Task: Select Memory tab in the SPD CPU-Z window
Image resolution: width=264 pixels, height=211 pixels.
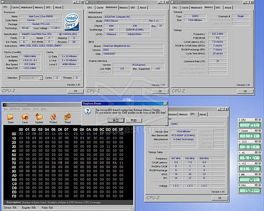Action: click(183, 114)
